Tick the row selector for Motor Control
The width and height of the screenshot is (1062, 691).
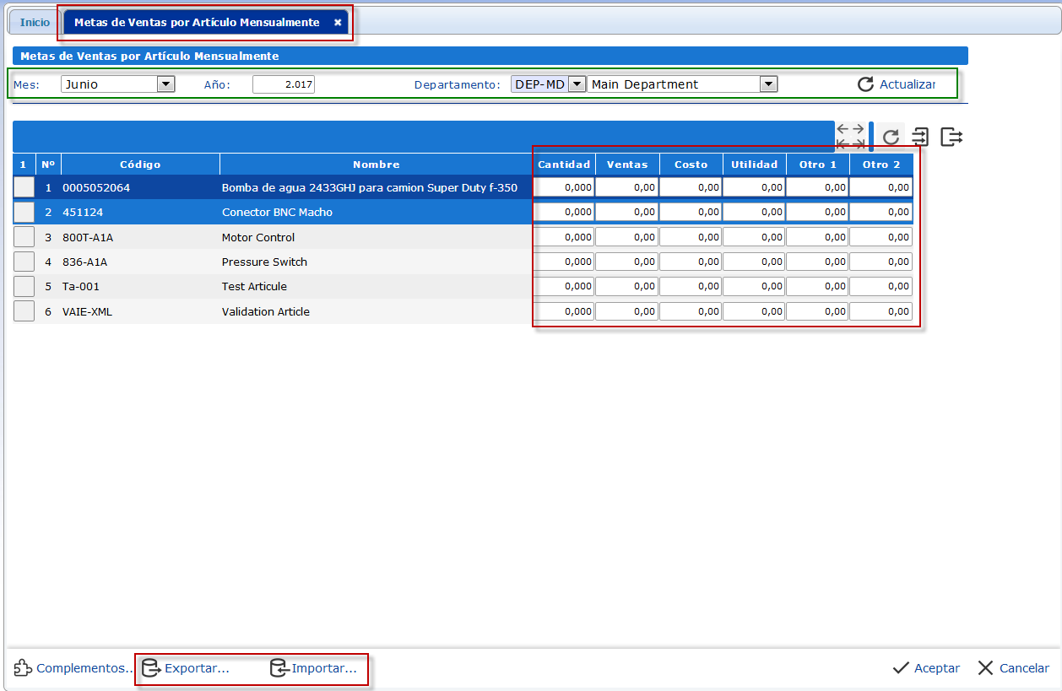click(24, 237)
